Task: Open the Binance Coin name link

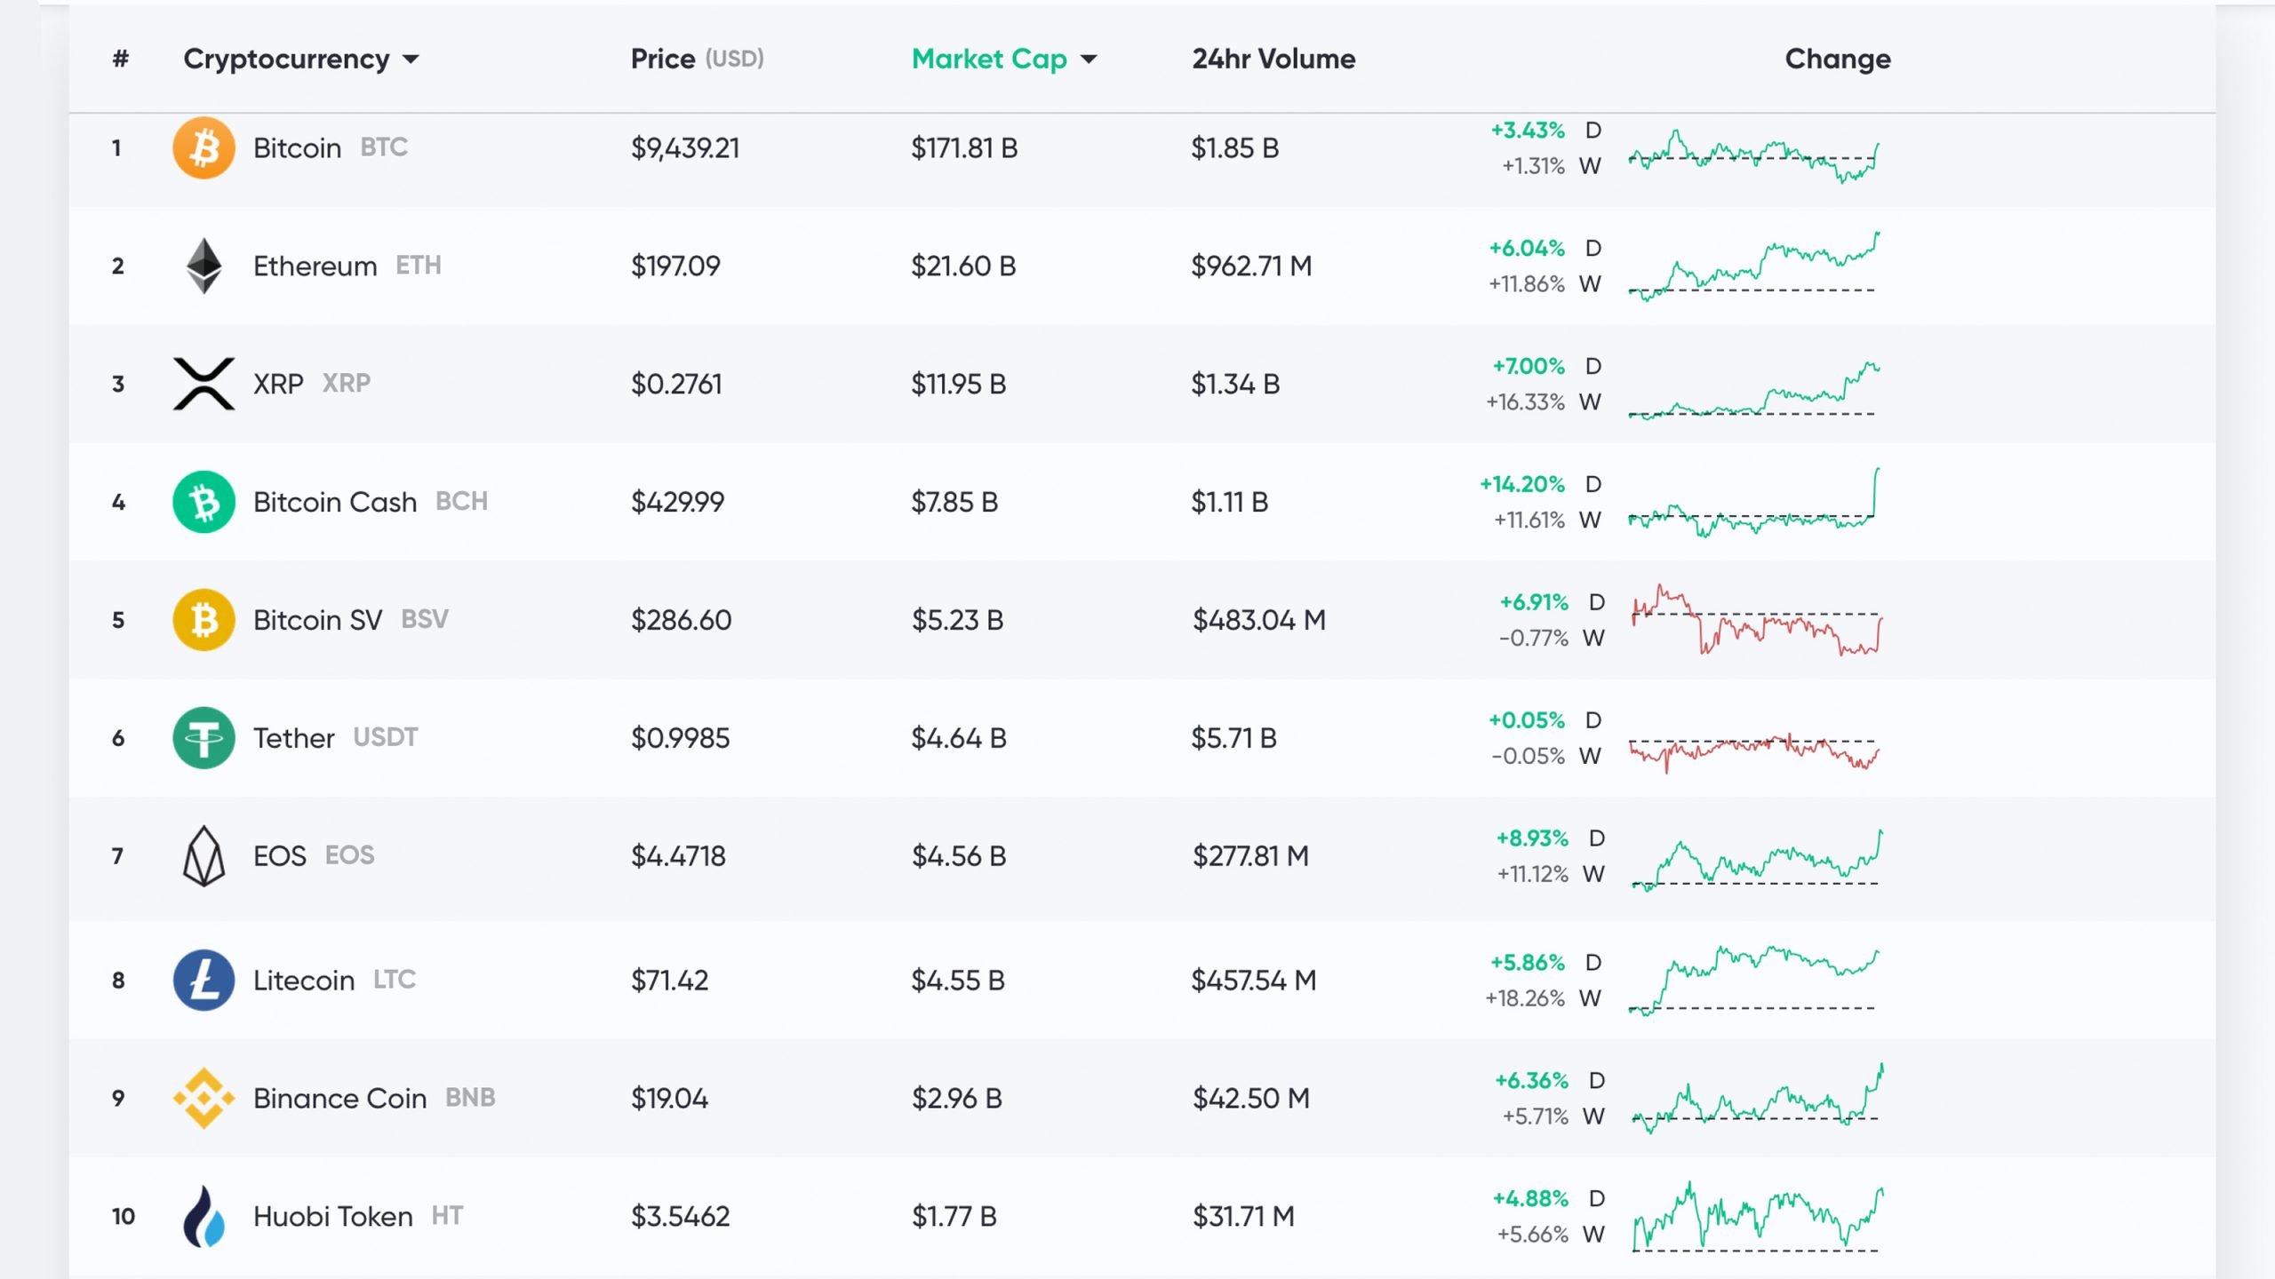Action: coord(339,1099)
